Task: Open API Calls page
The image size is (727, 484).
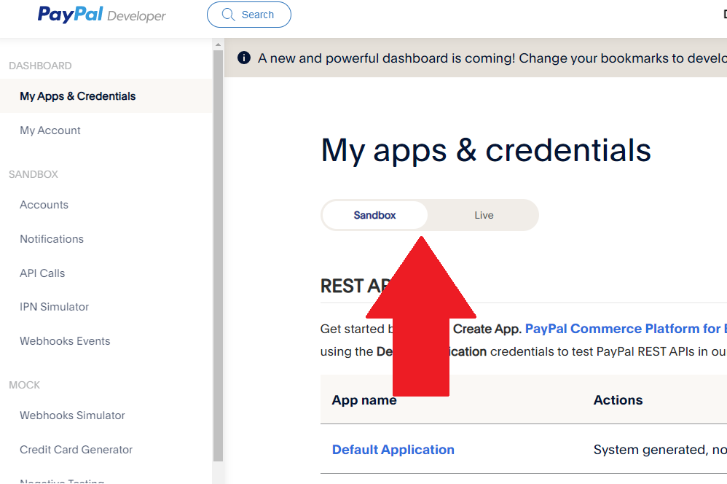Action: point(42,273)
